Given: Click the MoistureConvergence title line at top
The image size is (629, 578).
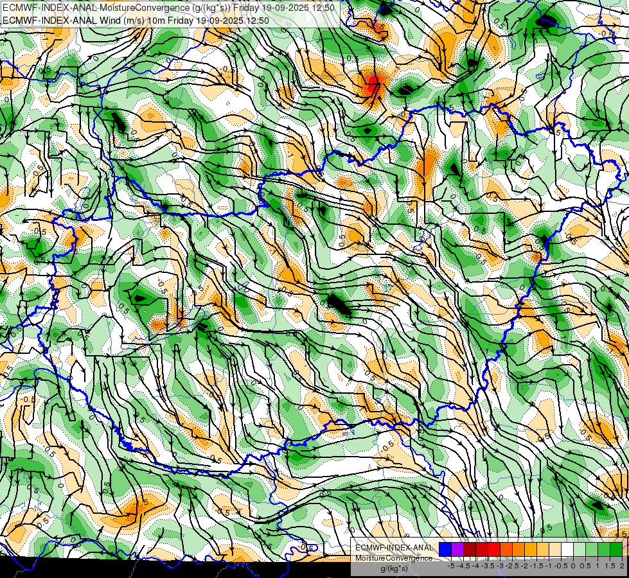Looking at the screenshot, I should 168,8.
